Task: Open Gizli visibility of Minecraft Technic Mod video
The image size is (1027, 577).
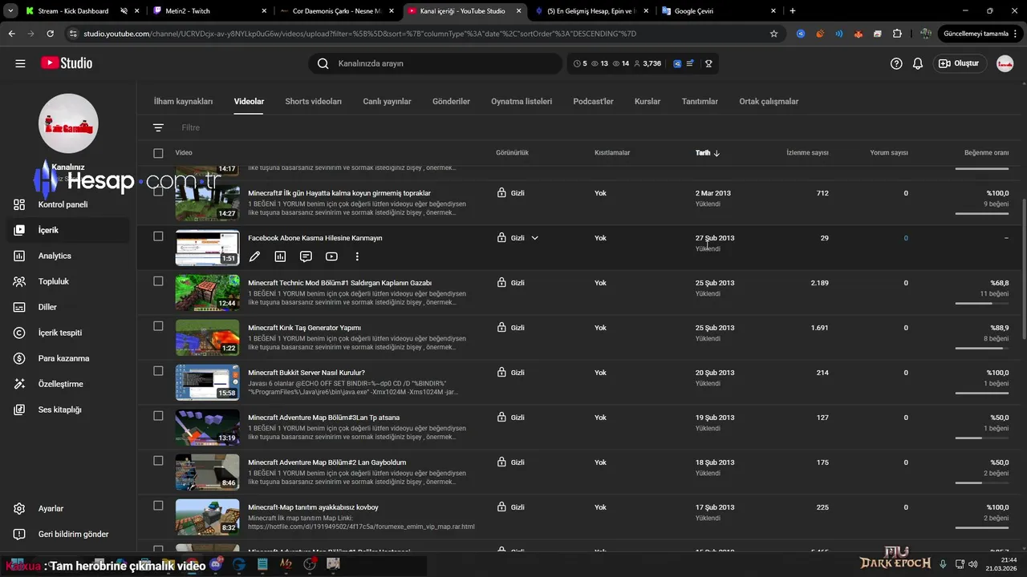Action: coord(510,283)
